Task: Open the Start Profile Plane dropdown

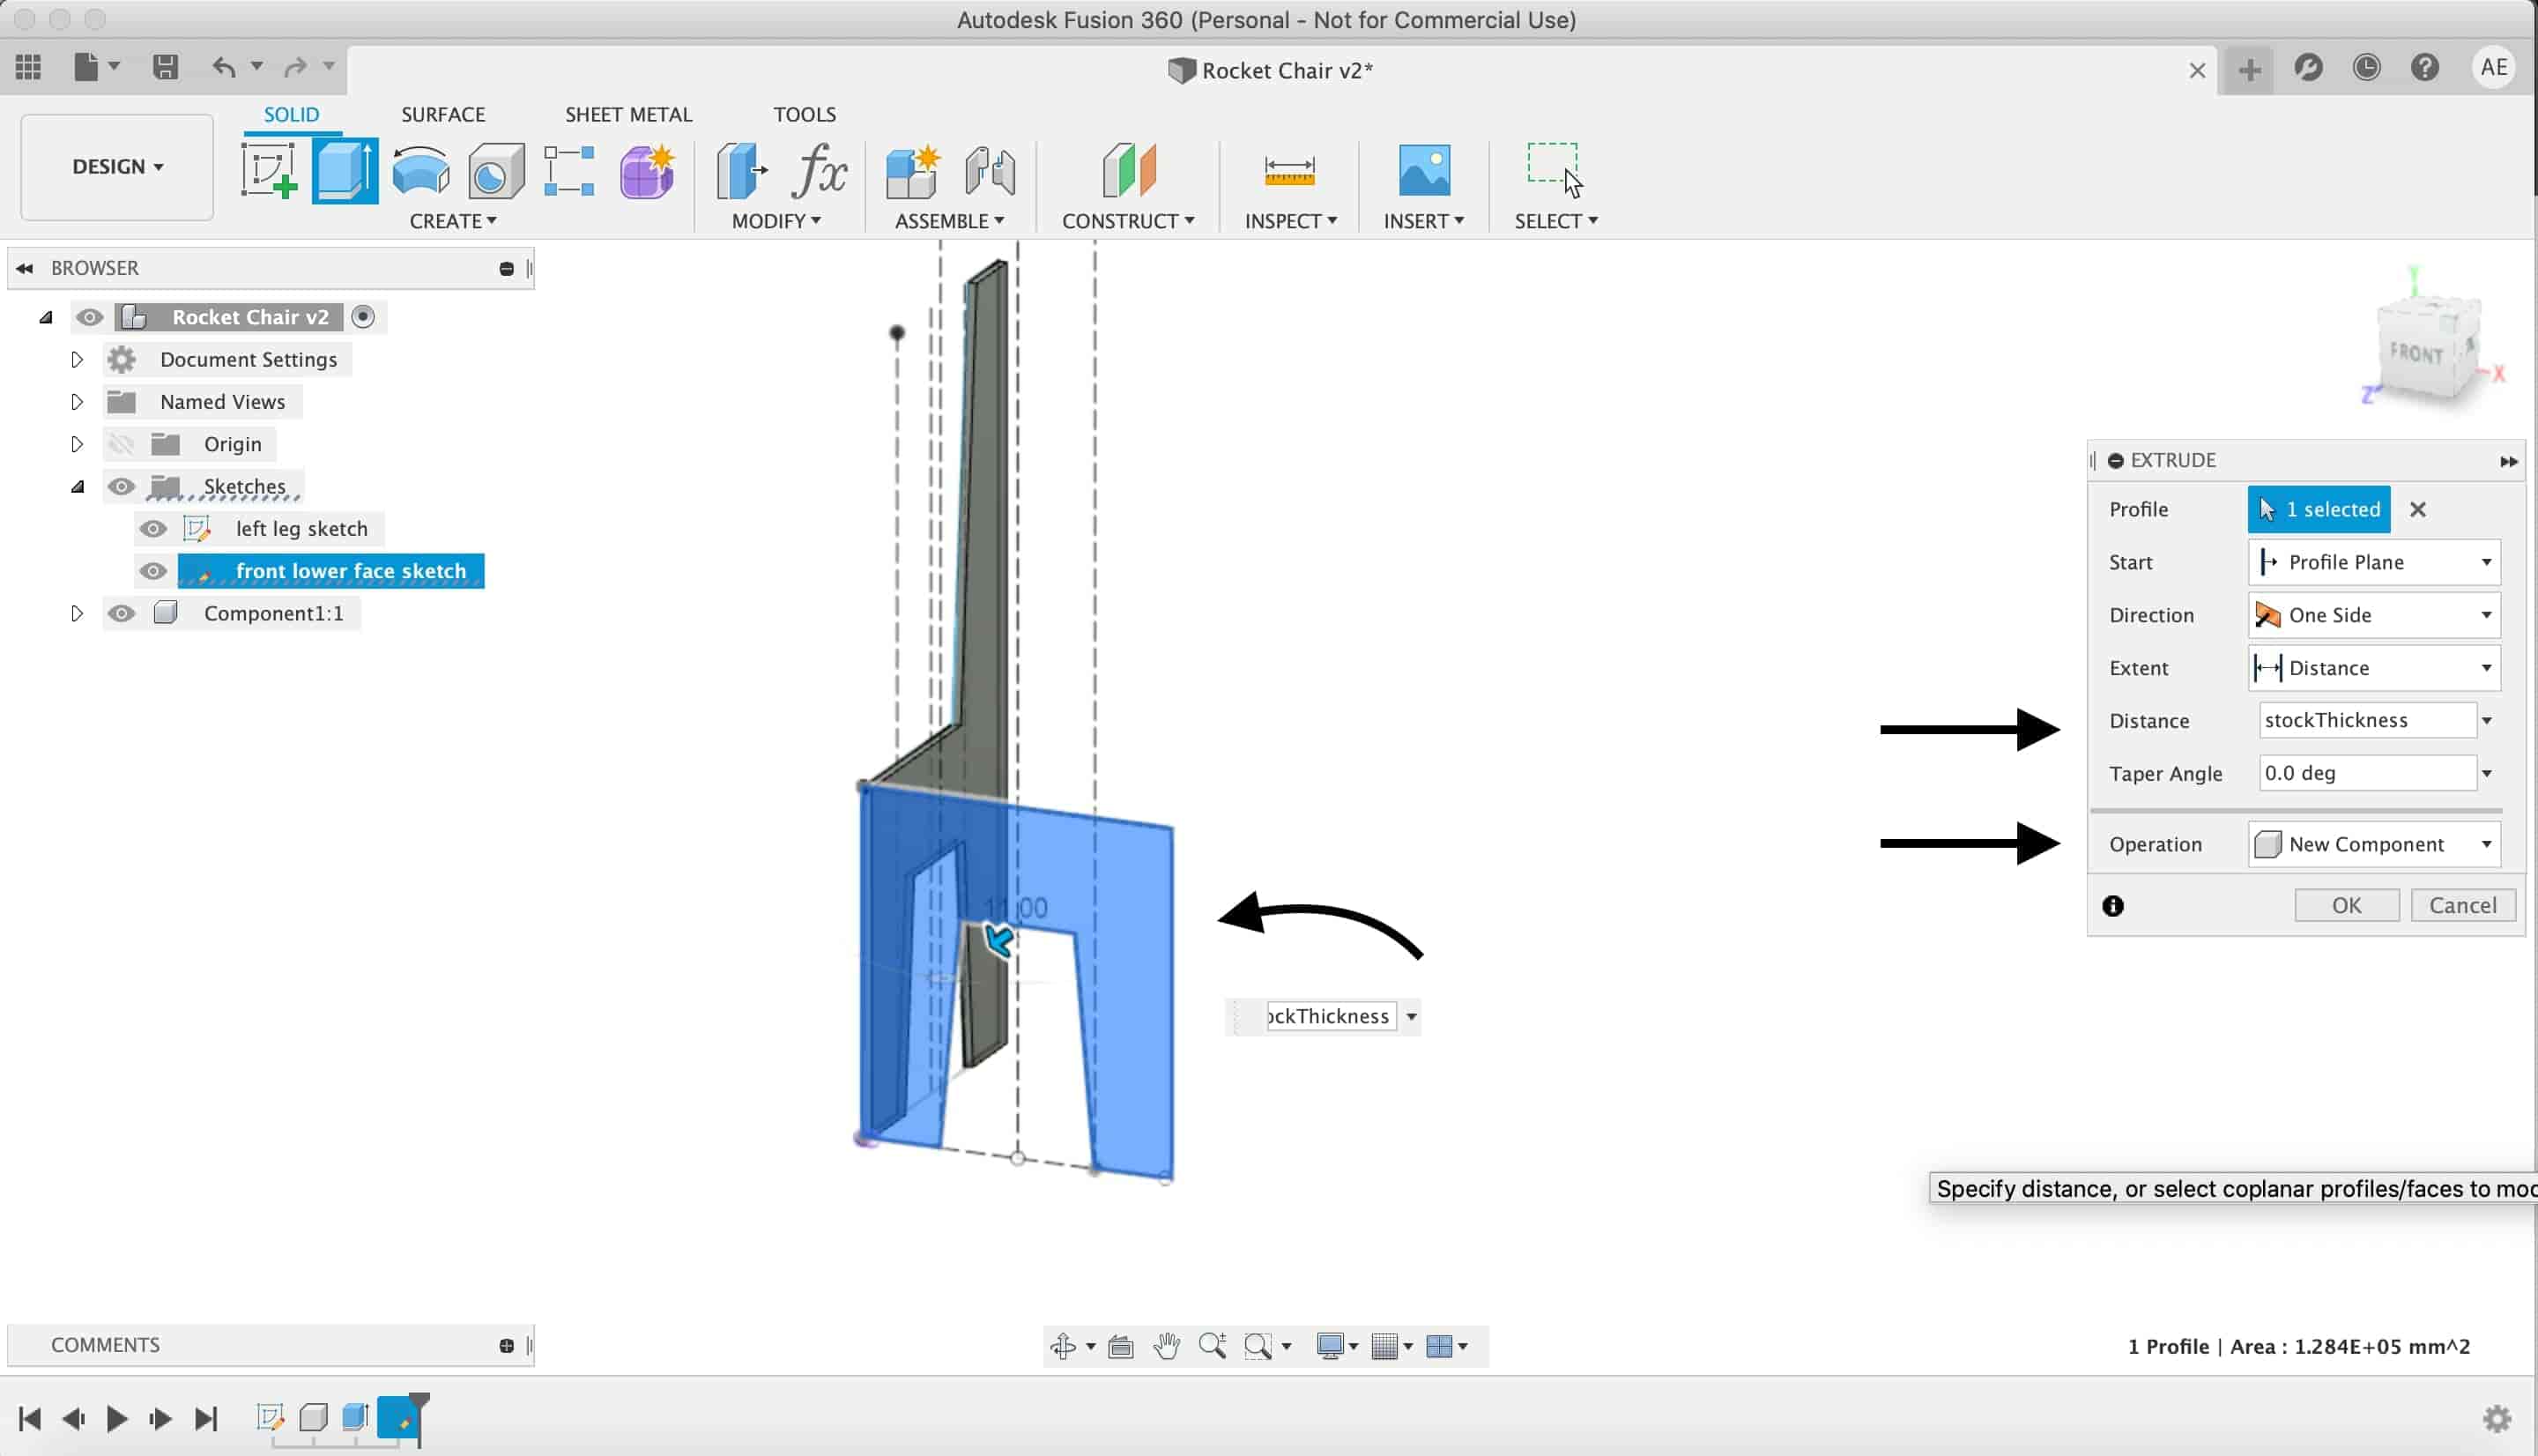Action: [x=2374, y=562]
